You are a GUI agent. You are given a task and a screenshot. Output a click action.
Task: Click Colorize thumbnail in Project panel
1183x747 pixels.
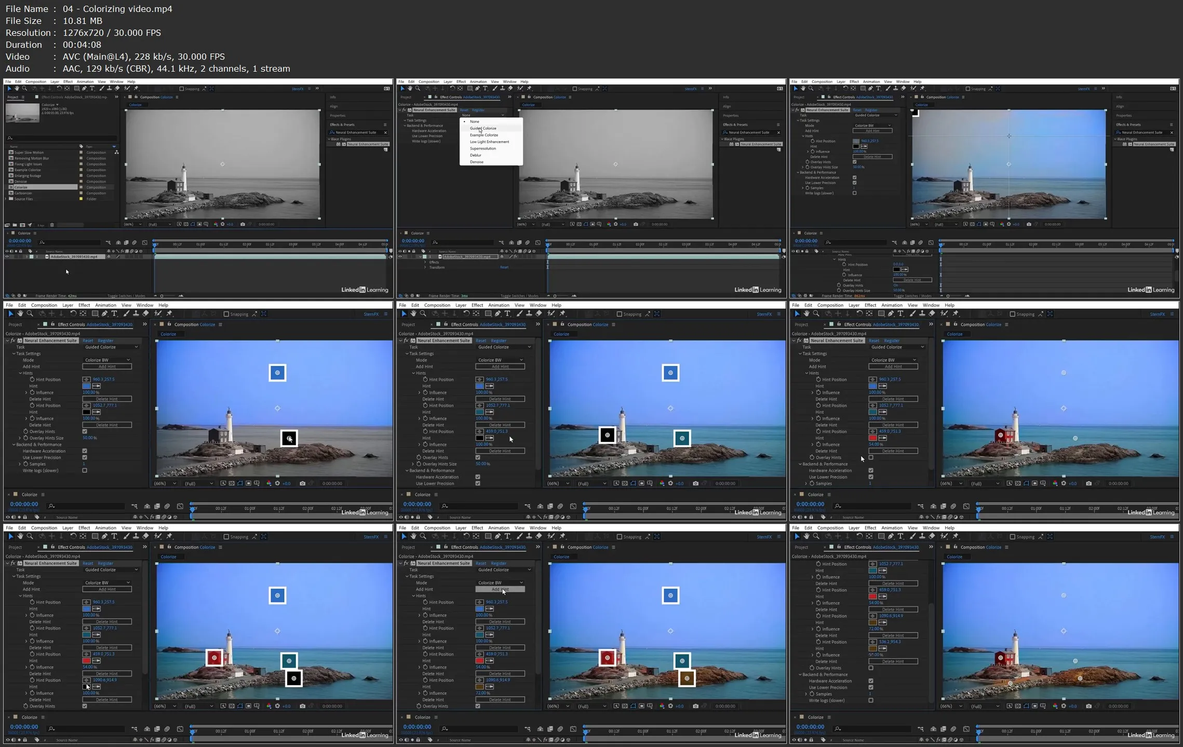[x=22, y=113]
